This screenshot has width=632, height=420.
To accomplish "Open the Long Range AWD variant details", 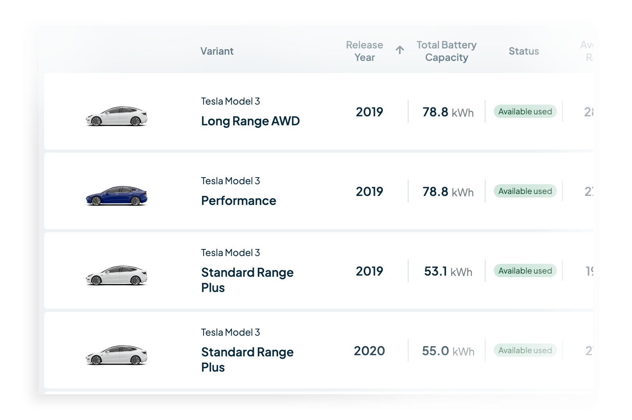I will tap(250, 121).
